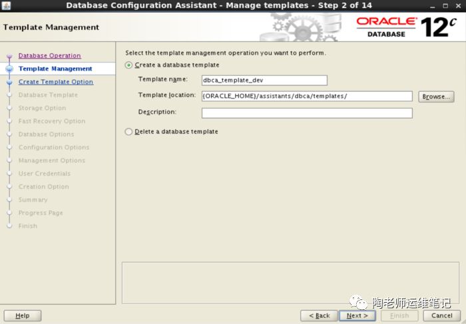Click the Storage Option step text

coord(42,108)
